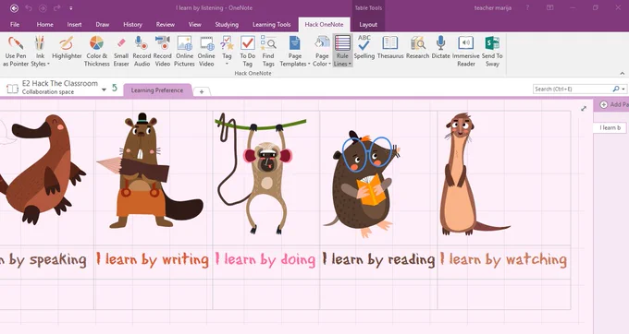629x334 pixels.
Task: Start Record Audio
Action: tap(142, 52)
